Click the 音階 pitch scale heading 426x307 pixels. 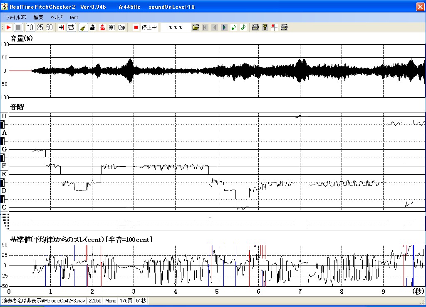(x=17, y=107)
